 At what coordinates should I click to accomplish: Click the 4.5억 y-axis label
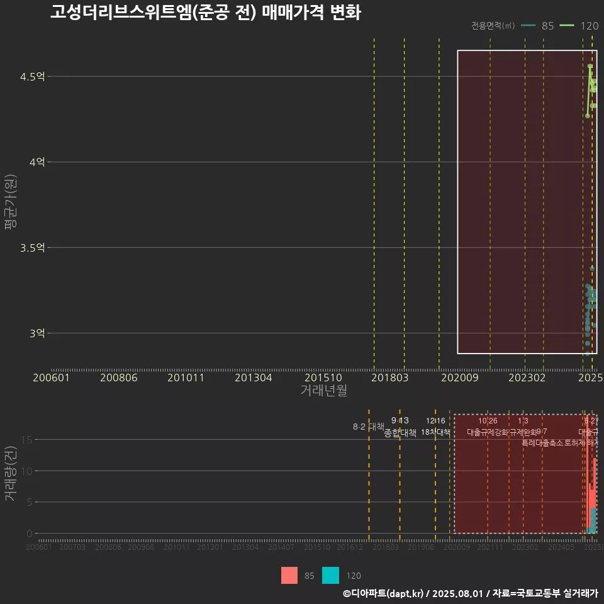click(x=32, y=77)
